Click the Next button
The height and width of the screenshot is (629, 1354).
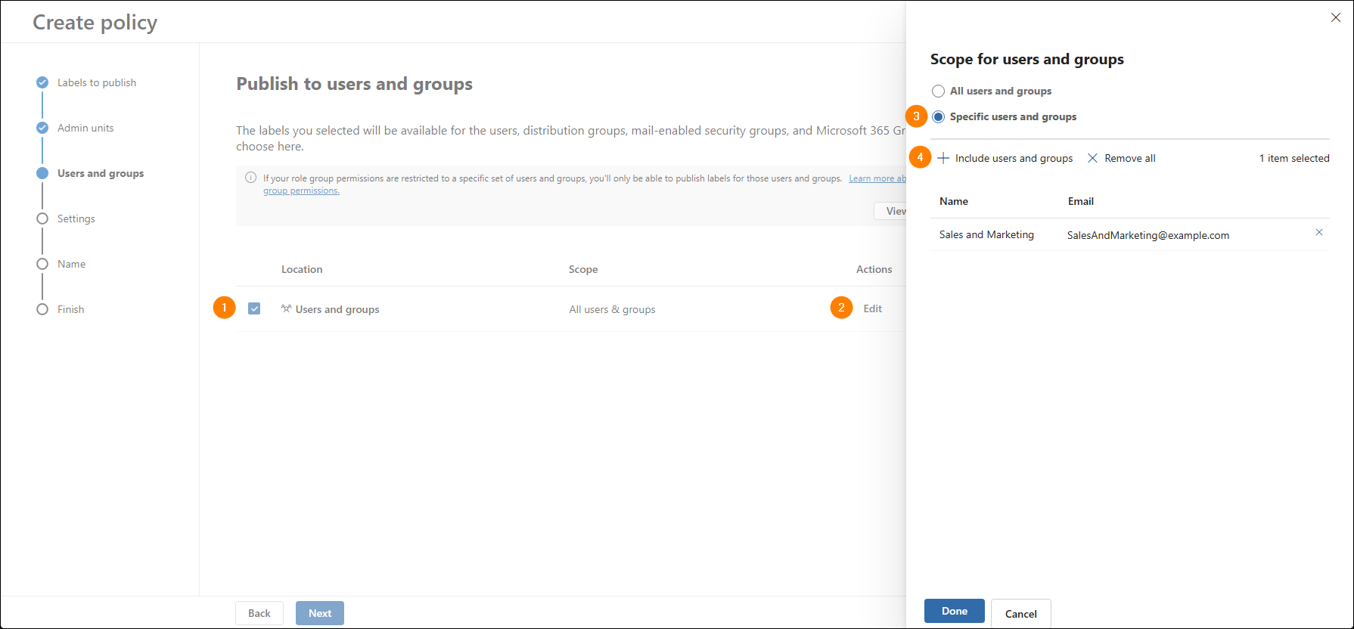(320, 613)
